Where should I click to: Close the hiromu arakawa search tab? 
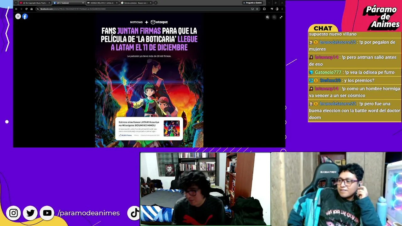pos(151,3)
